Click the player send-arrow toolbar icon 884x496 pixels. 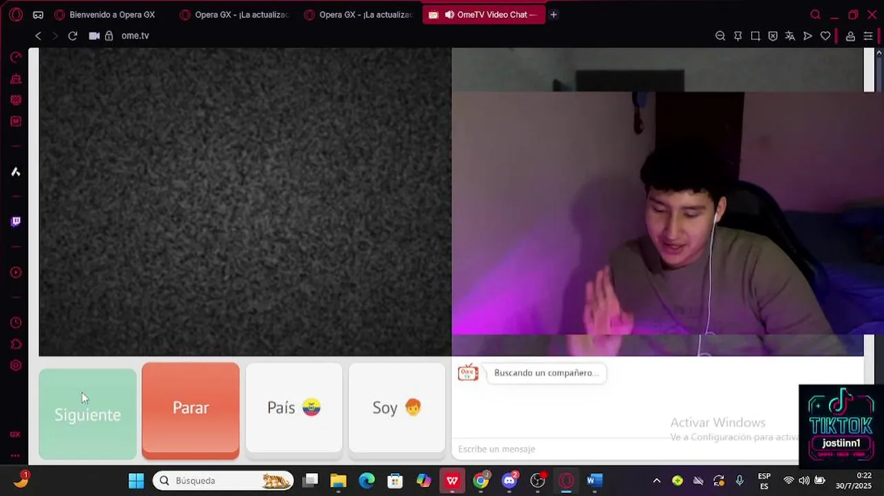[808, 36]
